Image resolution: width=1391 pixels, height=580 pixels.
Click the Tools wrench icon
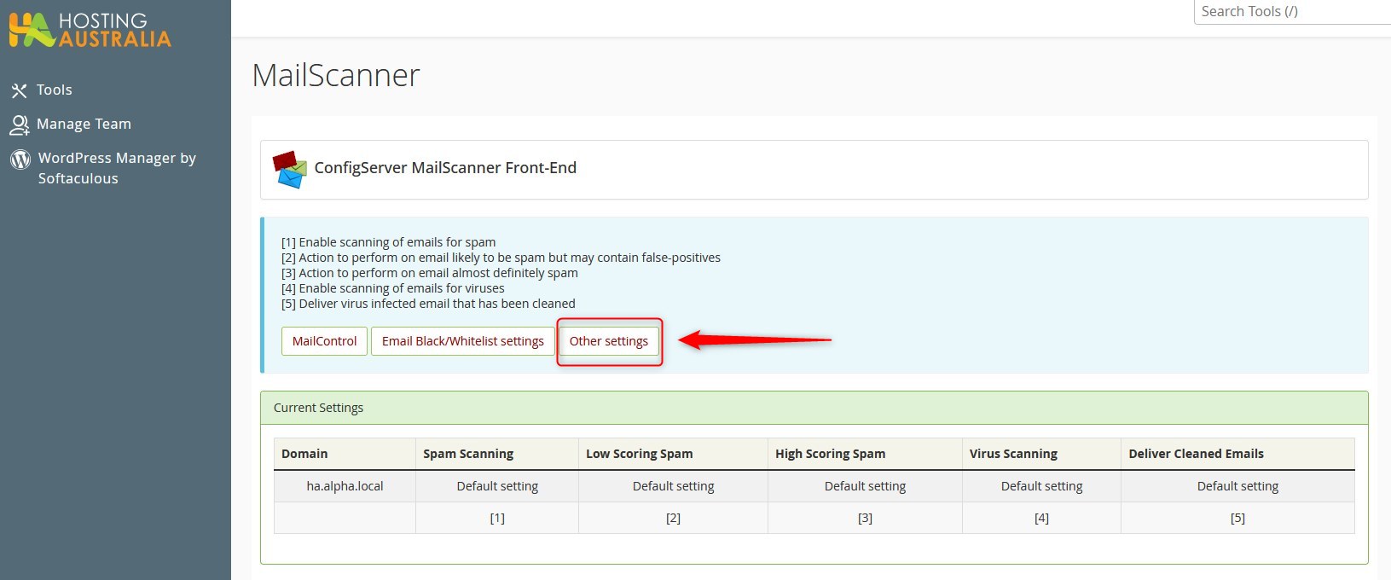click(19, 90)
